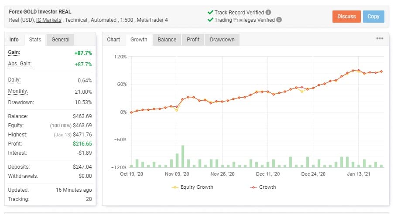This screenshot has width=394, height=214.
Task: Click the Nov 09, '20 axis label
Action: coord(177,174)
